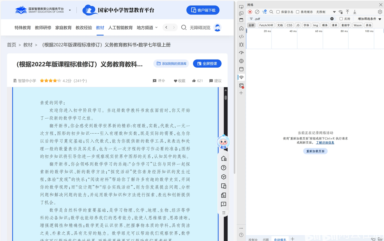Image resolution: width=384 pixels, height=241 pixels.
Task: Open 增加筛选条件 dropdown
Action: click(369, 19)
